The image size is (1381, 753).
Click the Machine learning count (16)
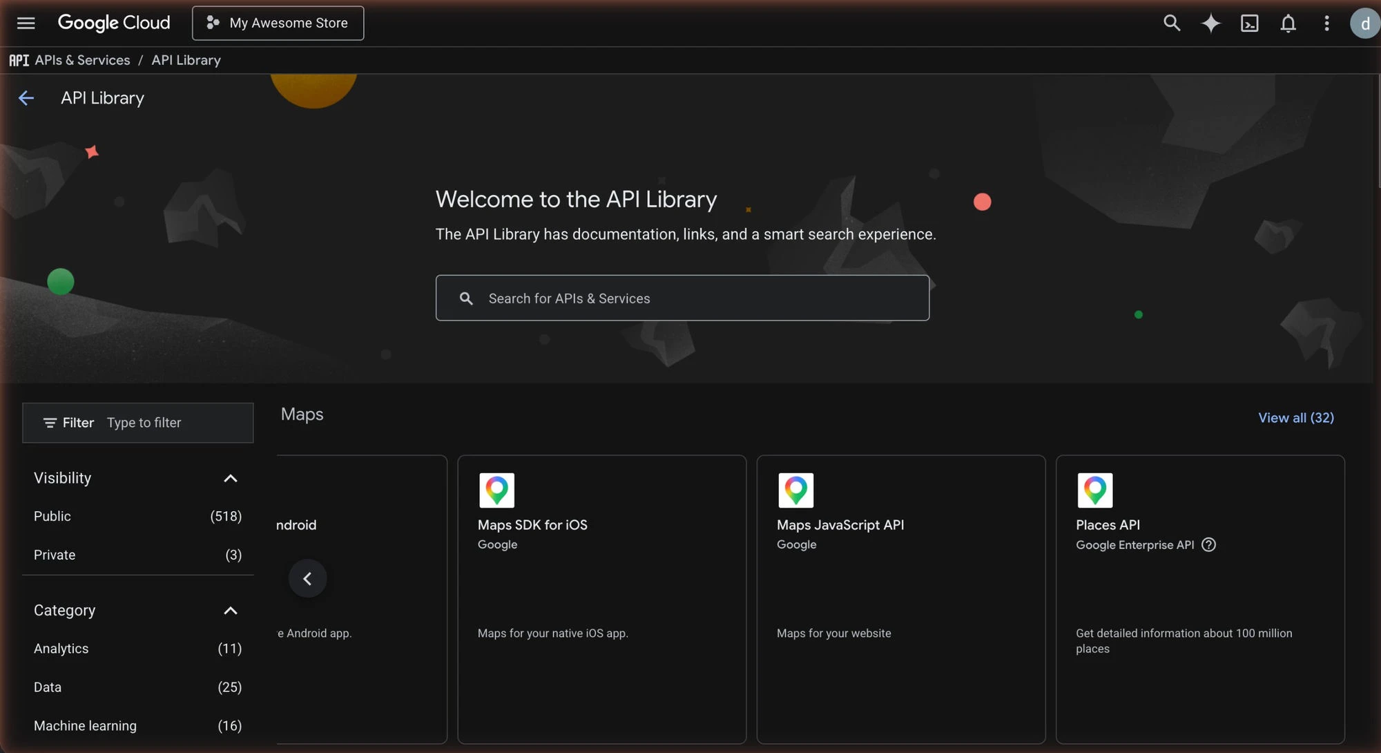click(x=230, y=726)
